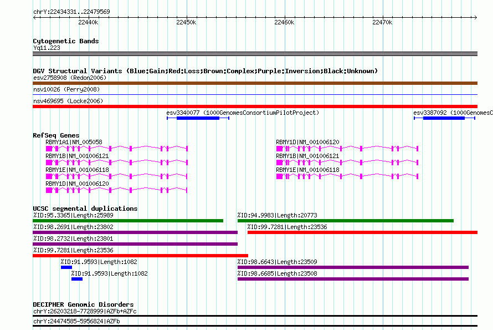Click %ID:98.2732|Length:23801 duplication label
This screenshot has width=493, height=330.
tap(73, 238)
